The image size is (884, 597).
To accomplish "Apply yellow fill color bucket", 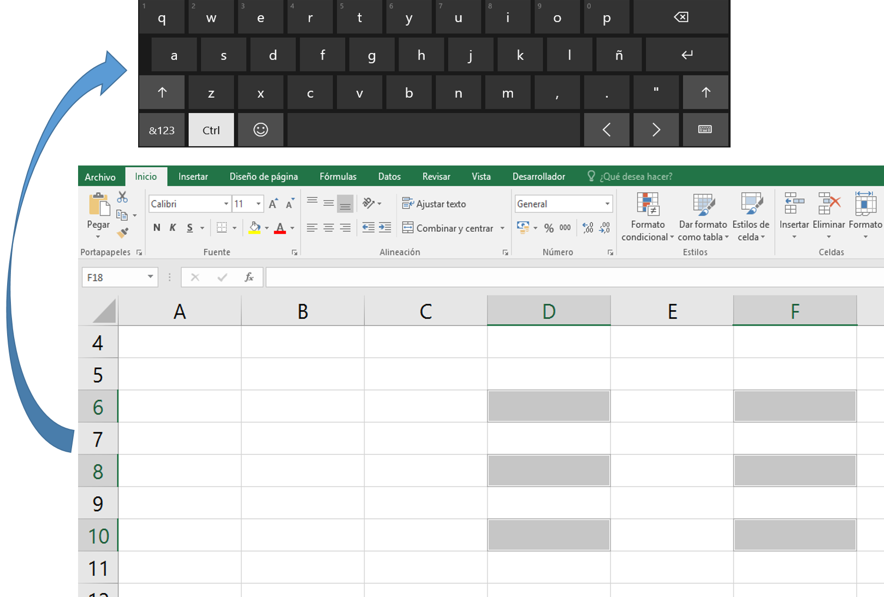I will pos(254,228).
